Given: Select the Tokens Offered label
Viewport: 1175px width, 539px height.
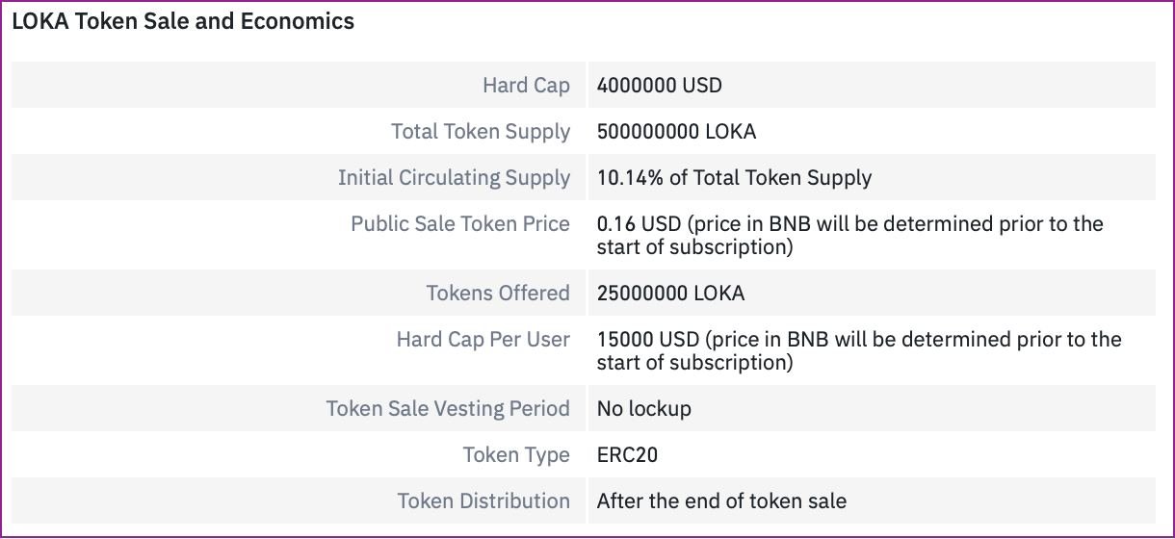Looking at the screenshot, I should pyautogui.click(x=498, y=293).
